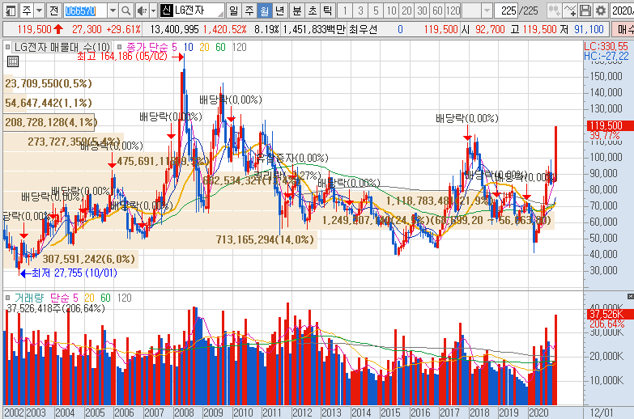Open the custom interval combo box dropdown
Image resolution: width=634 pixels, height=419 pixels.
(x=487, y=11)
